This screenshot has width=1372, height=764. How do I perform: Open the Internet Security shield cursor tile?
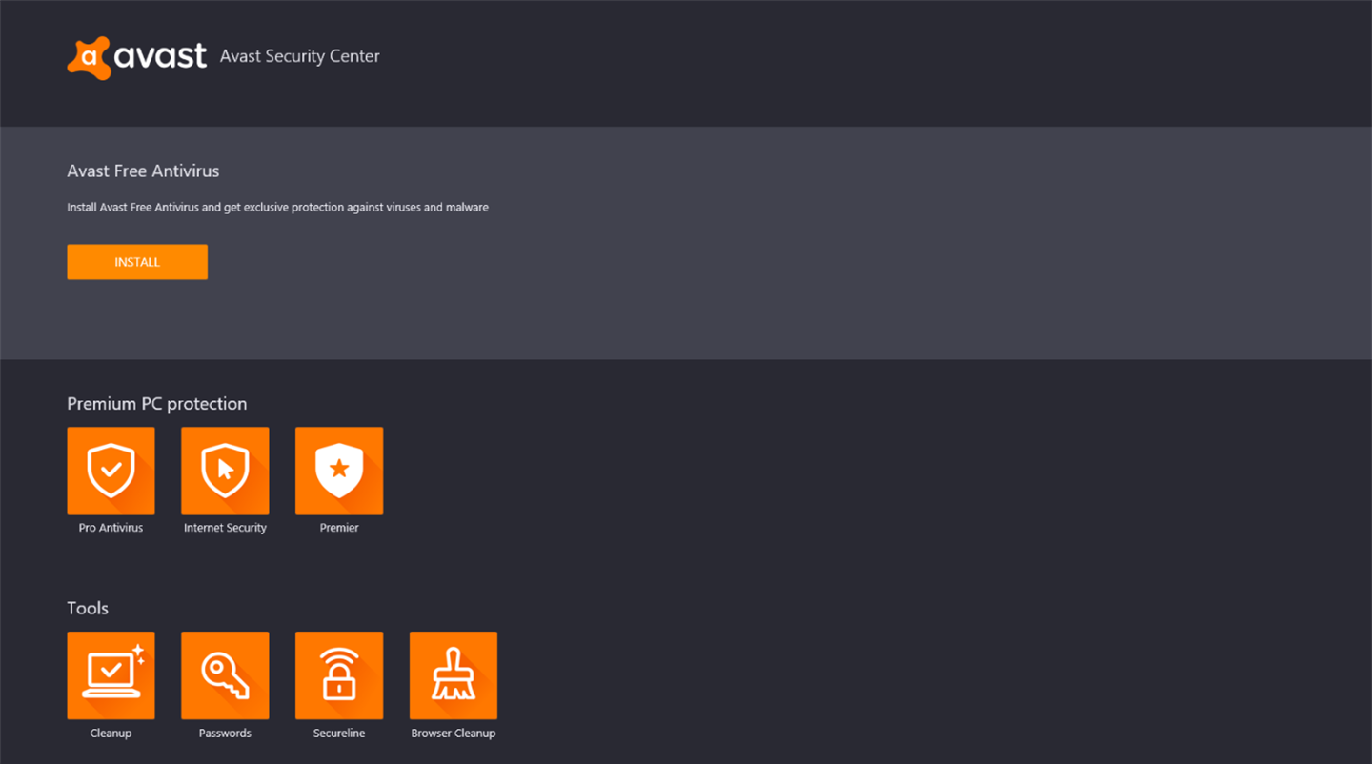coord(225,471)
